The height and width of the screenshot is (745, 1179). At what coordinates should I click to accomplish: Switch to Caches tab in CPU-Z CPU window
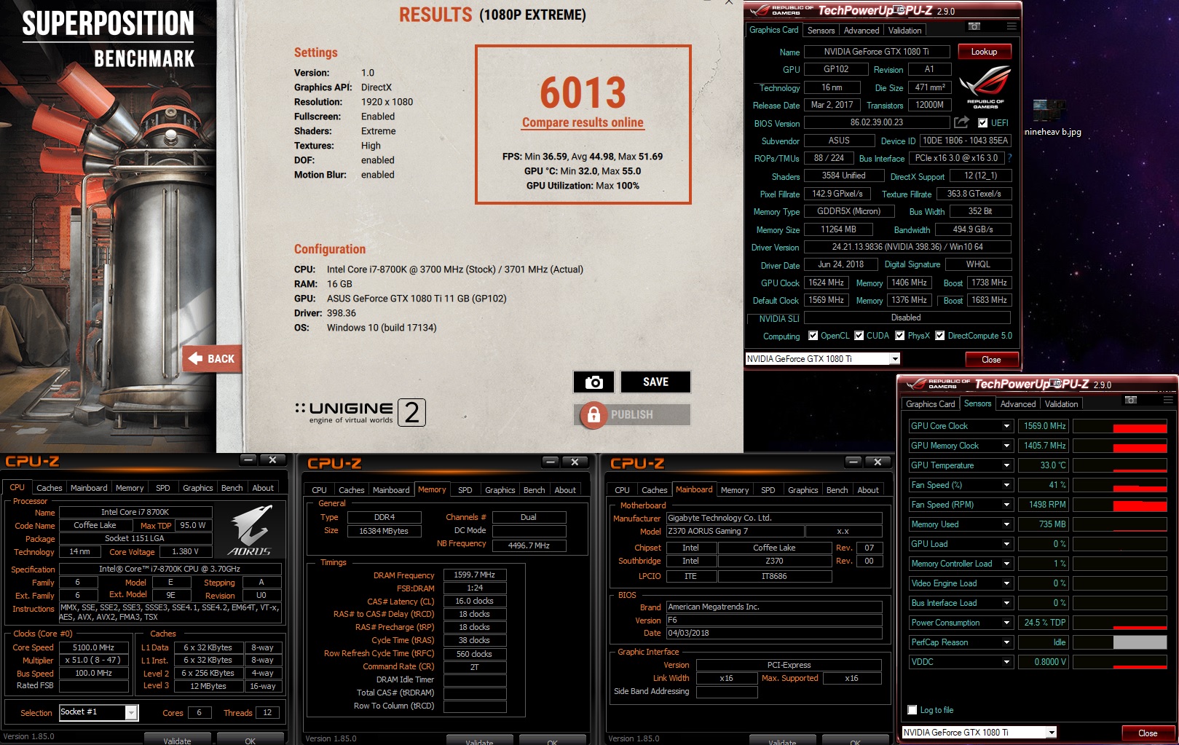click(49, 488)
